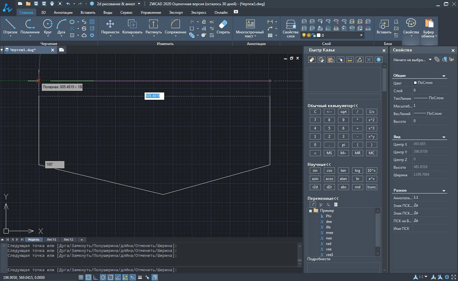Click the intersection X icon in calculator
Screen dimensions: 458x281
coord(369,60)
